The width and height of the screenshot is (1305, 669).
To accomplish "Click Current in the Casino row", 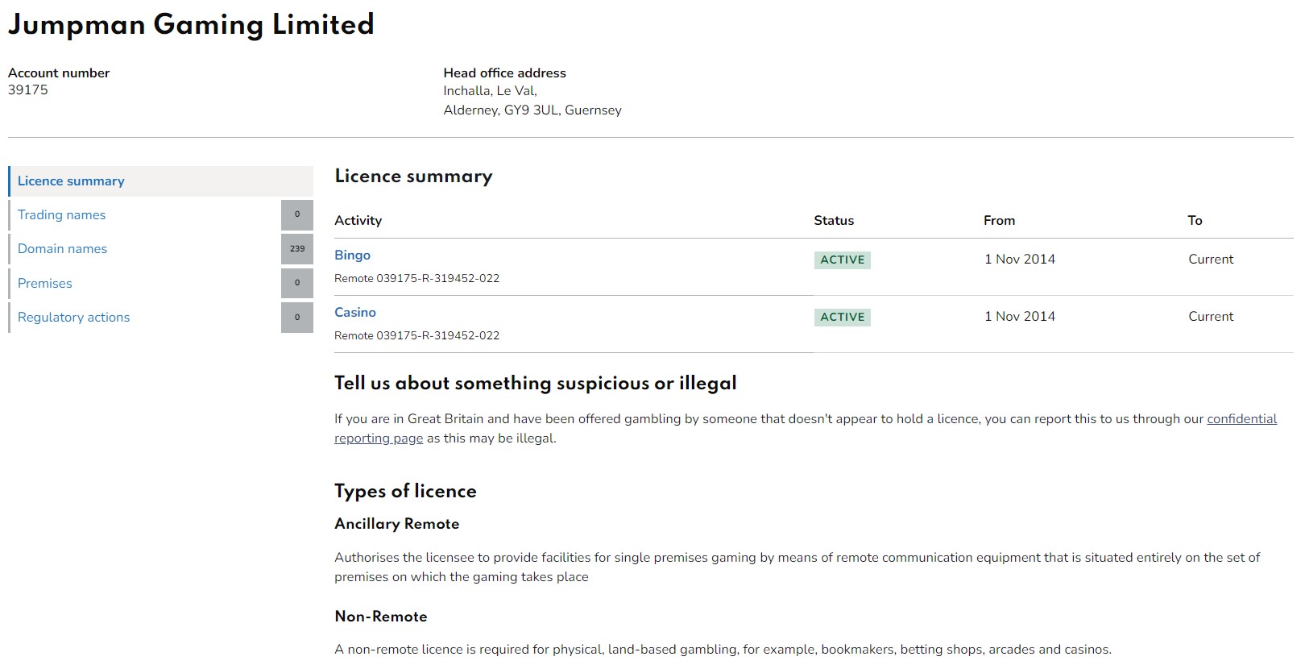I will point(1211,317).
